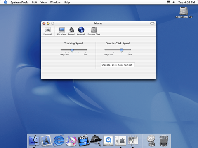Screen dimensions: 198x148
Task: Click the clock showing Tue 4:09 PM
Action: (x=186, y=2)
